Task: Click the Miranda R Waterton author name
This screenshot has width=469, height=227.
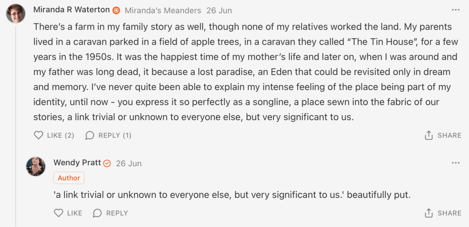Action: 71,10
